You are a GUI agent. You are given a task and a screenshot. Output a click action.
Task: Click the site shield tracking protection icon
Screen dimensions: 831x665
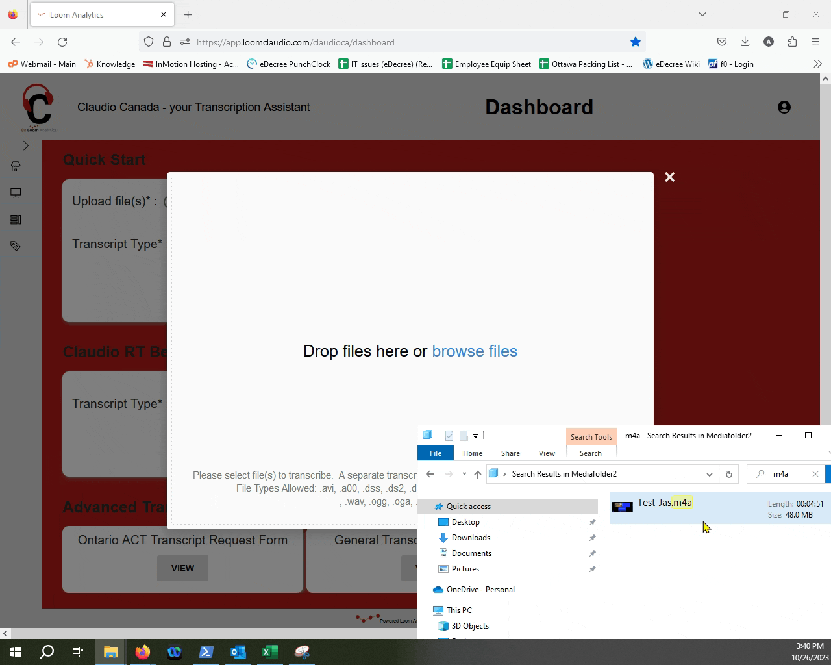click(x=149, y=42)
